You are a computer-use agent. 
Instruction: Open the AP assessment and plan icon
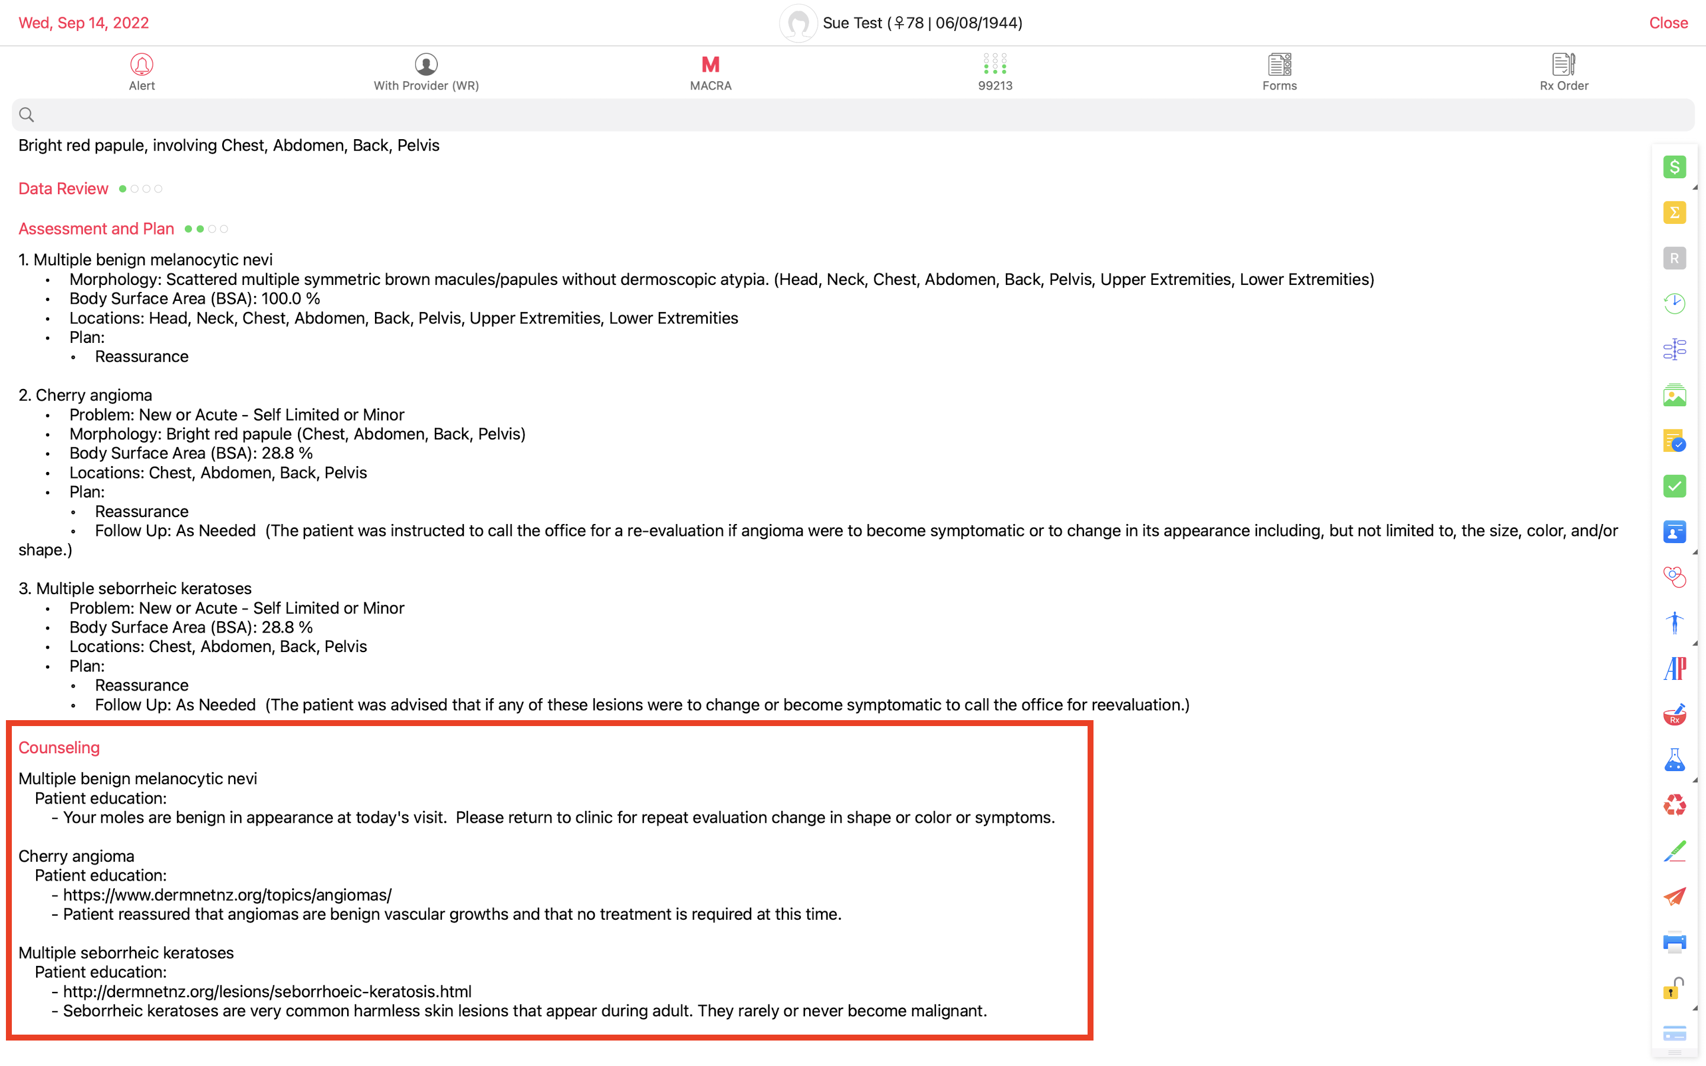(1674, 669)
